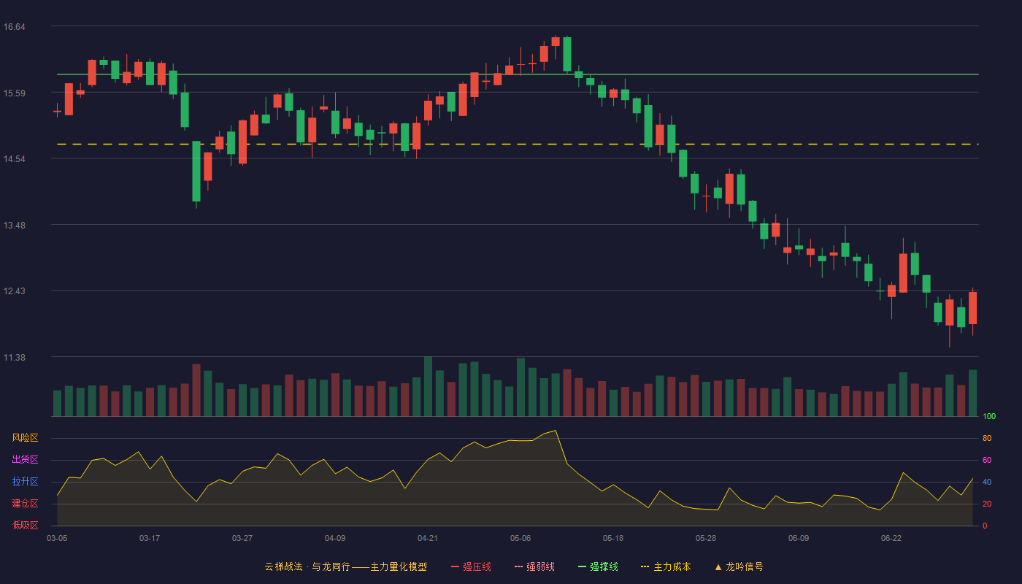Click the 05-18 date label
1022x584 pixels.
(613, 538)
